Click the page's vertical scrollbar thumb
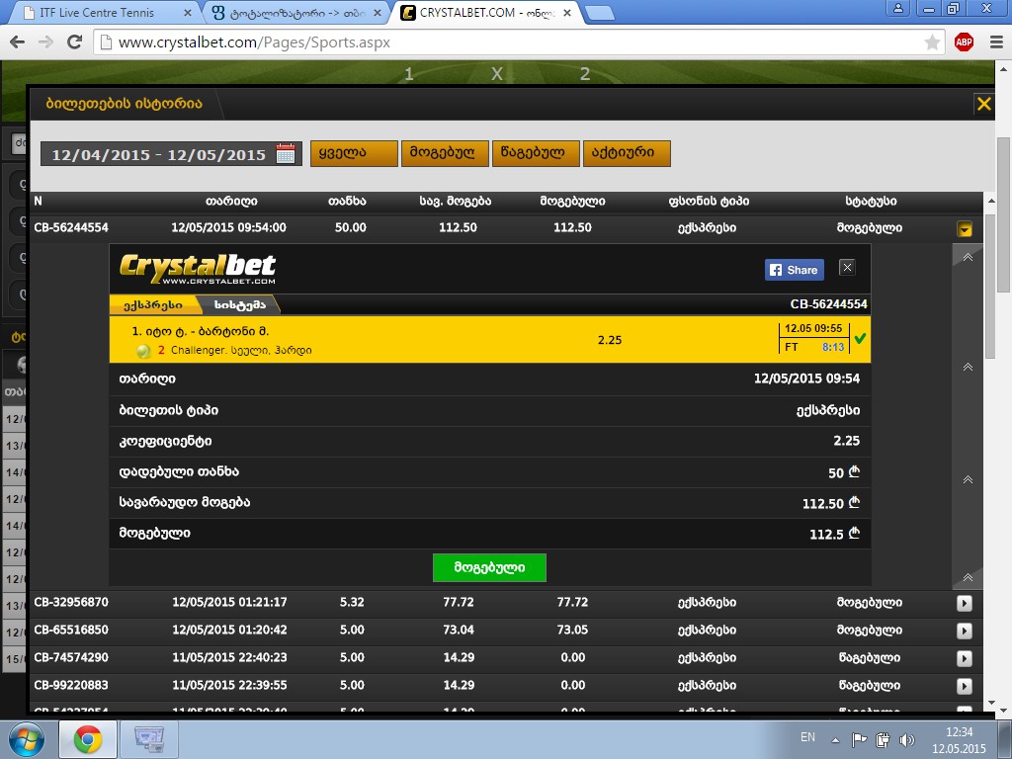This screenshot has width=1012, height=759. coord(1004,214)
